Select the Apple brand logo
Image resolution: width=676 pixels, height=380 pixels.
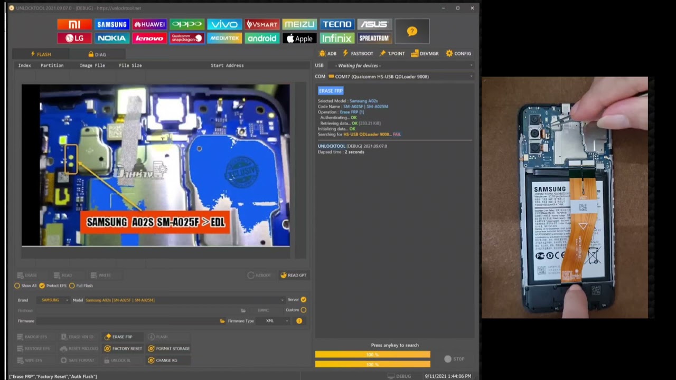click(299, 38)
